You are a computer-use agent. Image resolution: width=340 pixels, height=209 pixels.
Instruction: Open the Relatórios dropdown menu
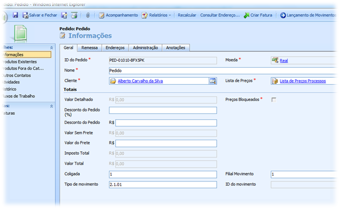(x=156, y=15)
